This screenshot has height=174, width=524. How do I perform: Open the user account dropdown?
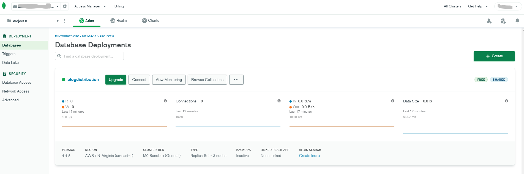508,6
